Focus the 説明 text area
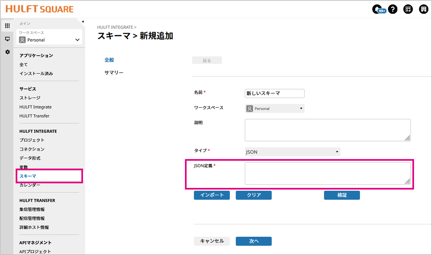432x255 pixels. coord(327,130)
